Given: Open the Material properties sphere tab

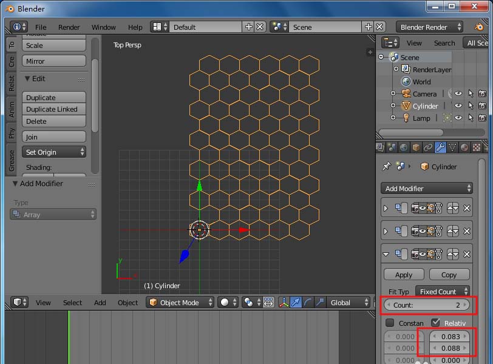Looking at the screenshot, I should pyautogui.click(x=464, y=147).
